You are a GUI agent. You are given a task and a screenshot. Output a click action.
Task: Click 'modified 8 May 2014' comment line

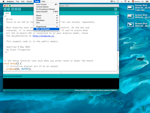click(18, 47)
